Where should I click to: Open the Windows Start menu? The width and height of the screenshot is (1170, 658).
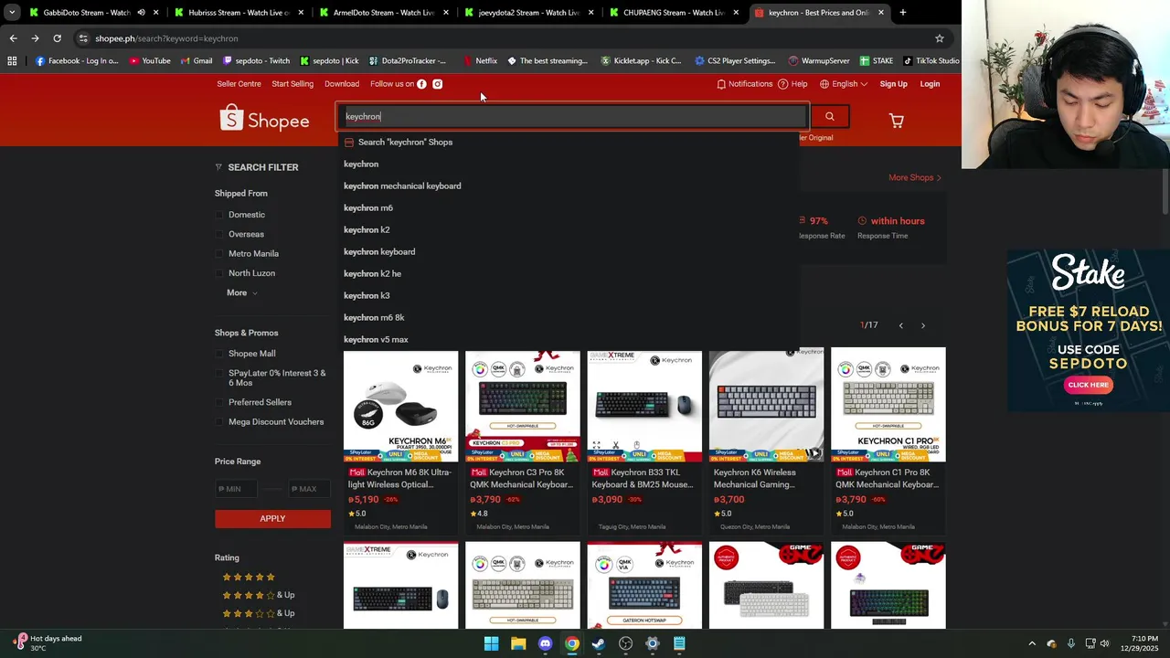click(x=492, y=643)
